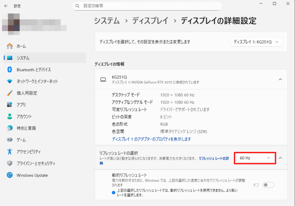295x206 pixels.
Task: Click the back arrow icon
Action: [x=6, y=6]
